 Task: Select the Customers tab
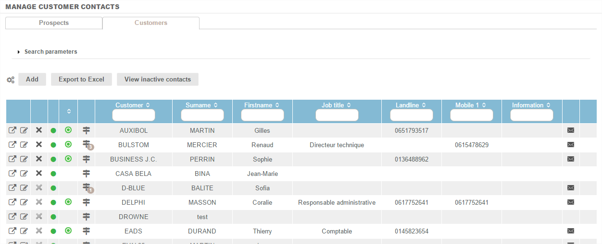click(x=151, y=23)
